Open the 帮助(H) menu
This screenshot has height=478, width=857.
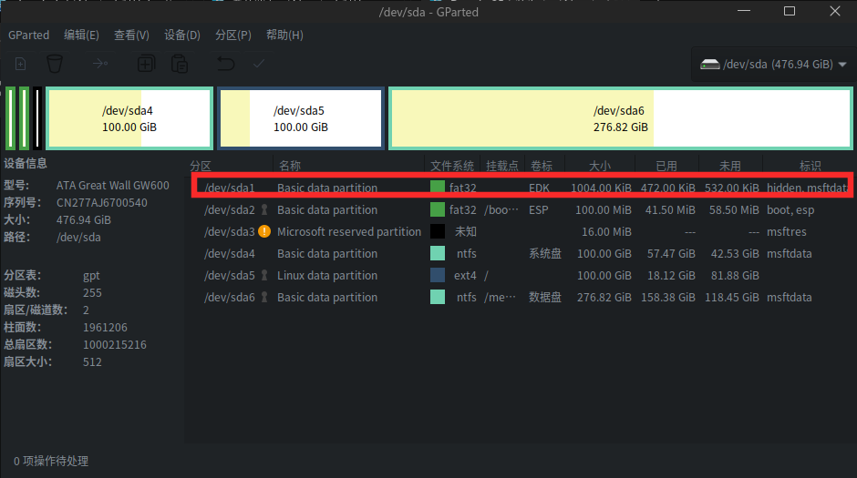tap(284, 35)
